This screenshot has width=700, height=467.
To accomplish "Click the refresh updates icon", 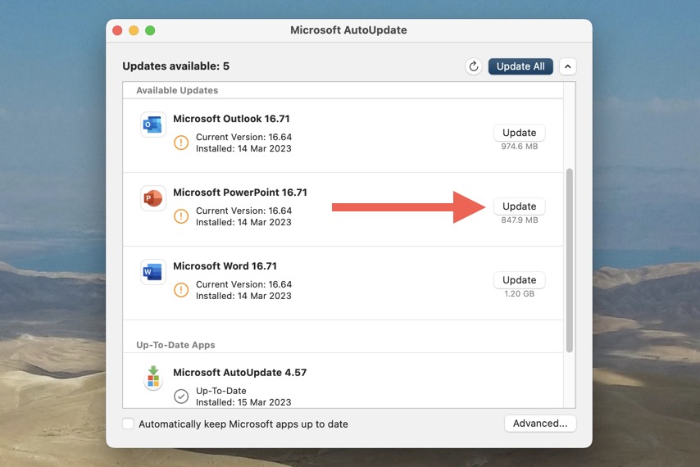I will point(473,66).
